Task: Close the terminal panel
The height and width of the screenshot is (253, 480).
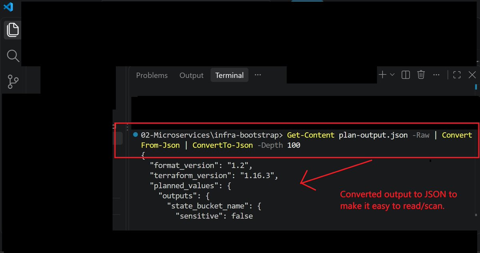Action: click(472, 75)
